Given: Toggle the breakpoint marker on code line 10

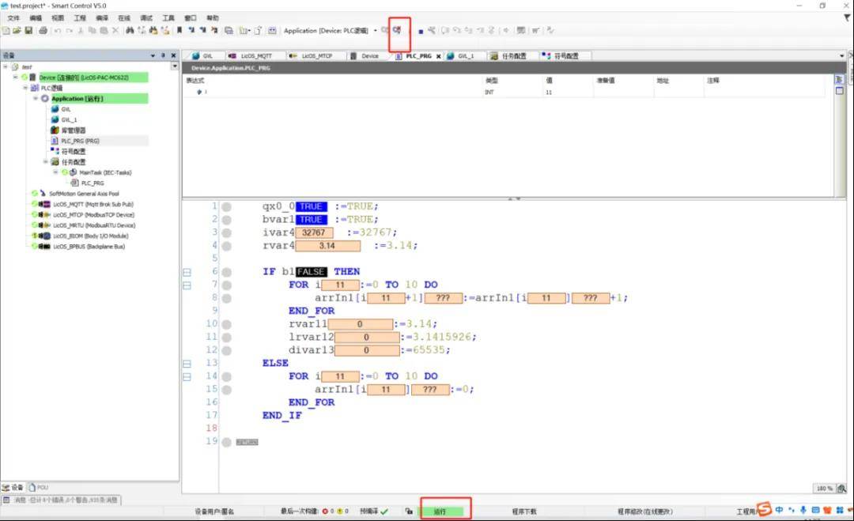Looking at the screenshot, I should coord(226,324).
